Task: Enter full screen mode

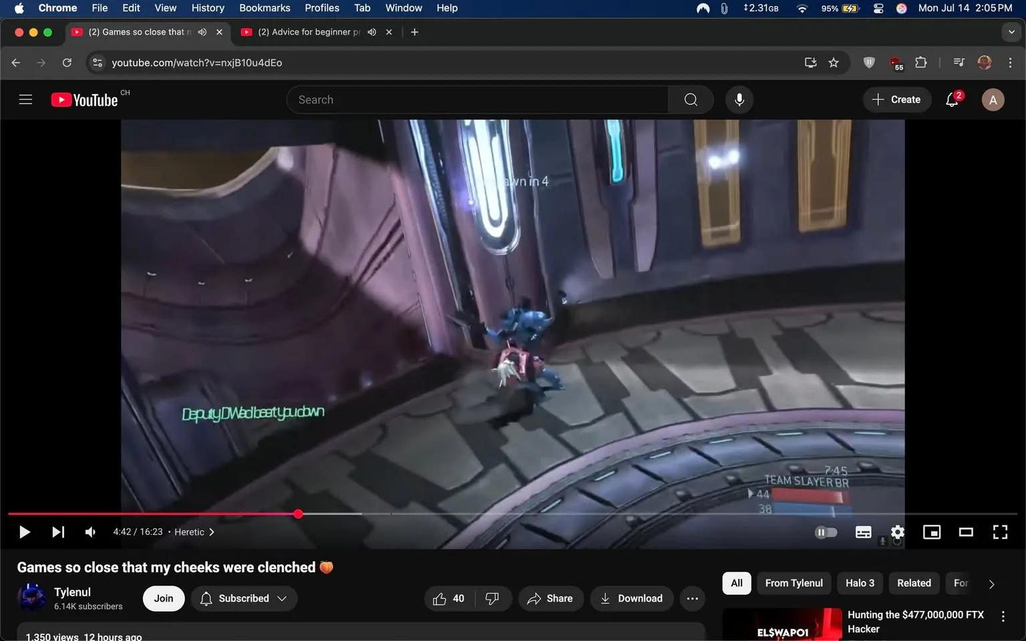Action: tap(1000, 532)
